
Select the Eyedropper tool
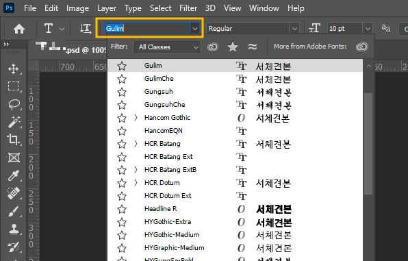click(x=14, y=175)
